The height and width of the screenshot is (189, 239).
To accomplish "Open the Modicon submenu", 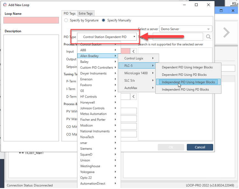I will (98, 125).
